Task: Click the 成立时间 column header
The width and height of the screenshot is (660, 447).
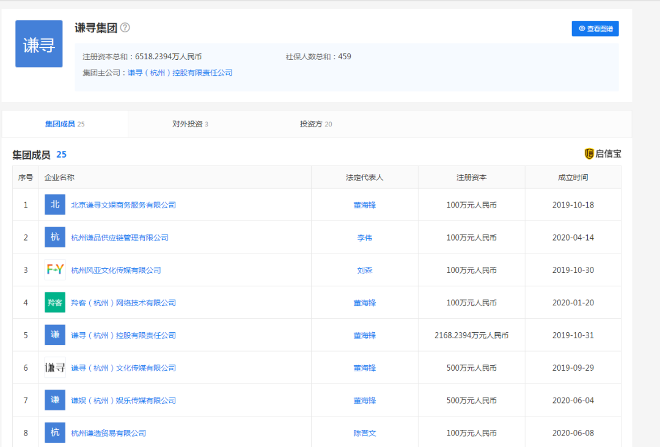Action: pos(573,178)
